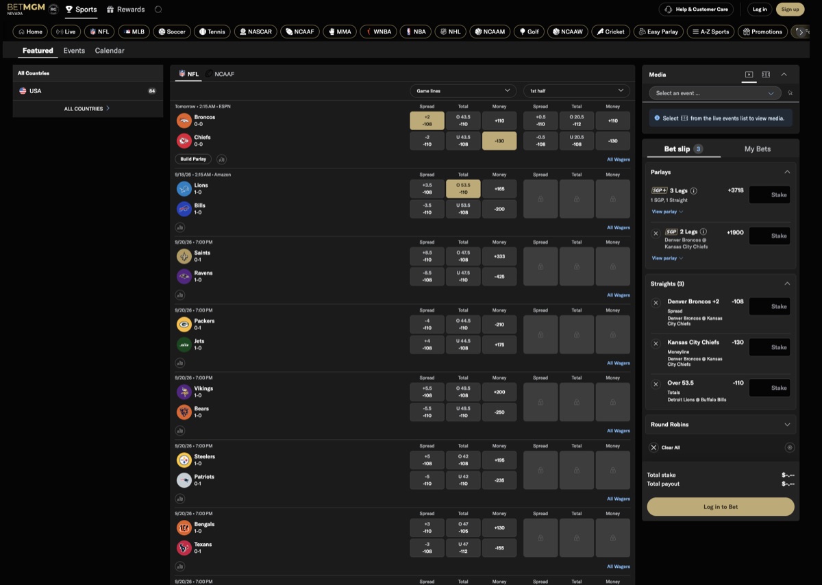Open bet slip settings gear icon
The height and width of the screenshot is (585, 822).
(790, 447)
